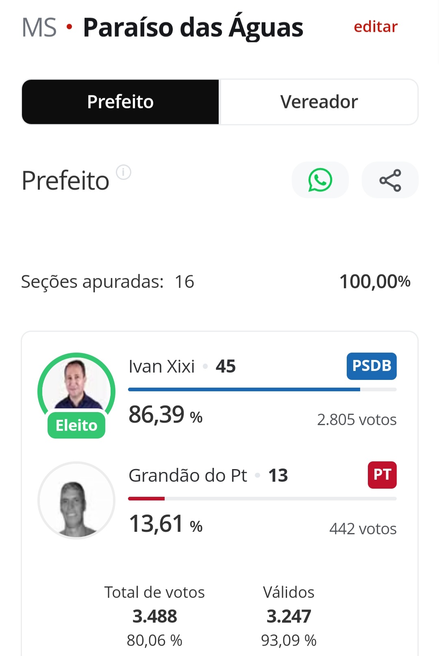This screenshot has width=439, height=656.
Task: Switch to the Vereador tab
Action: [319, 102]
